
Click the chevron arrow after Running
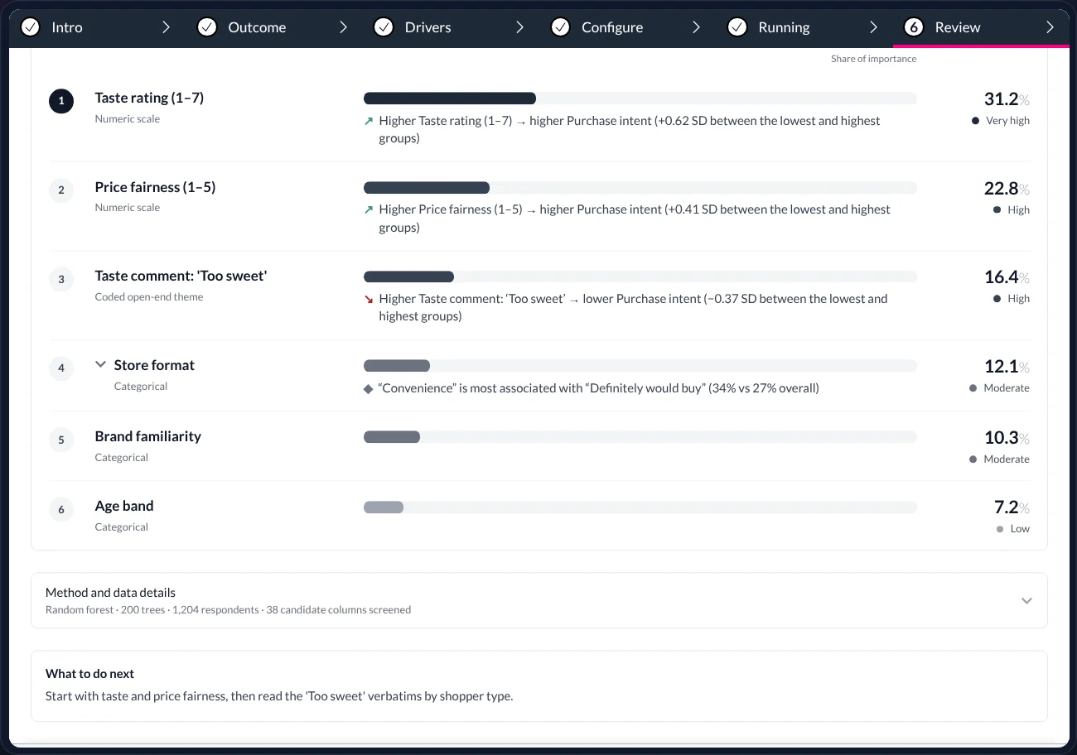(873, 27)
